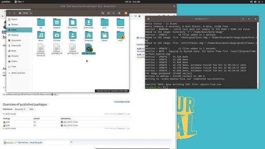Screen dimensions: 265x149
Task: Open Other Locations in Files sidebar
Action: [x=19, y=73]
